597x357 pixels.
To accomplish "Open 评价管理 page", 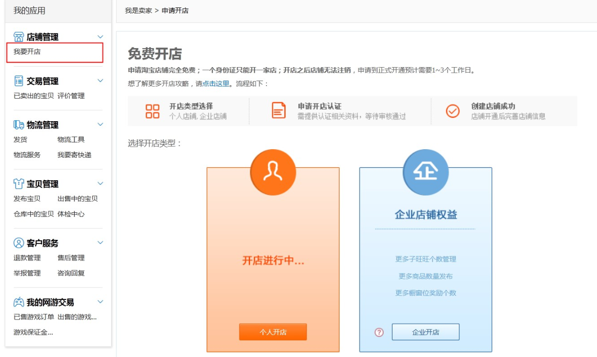I will click(x=71, y=96).
